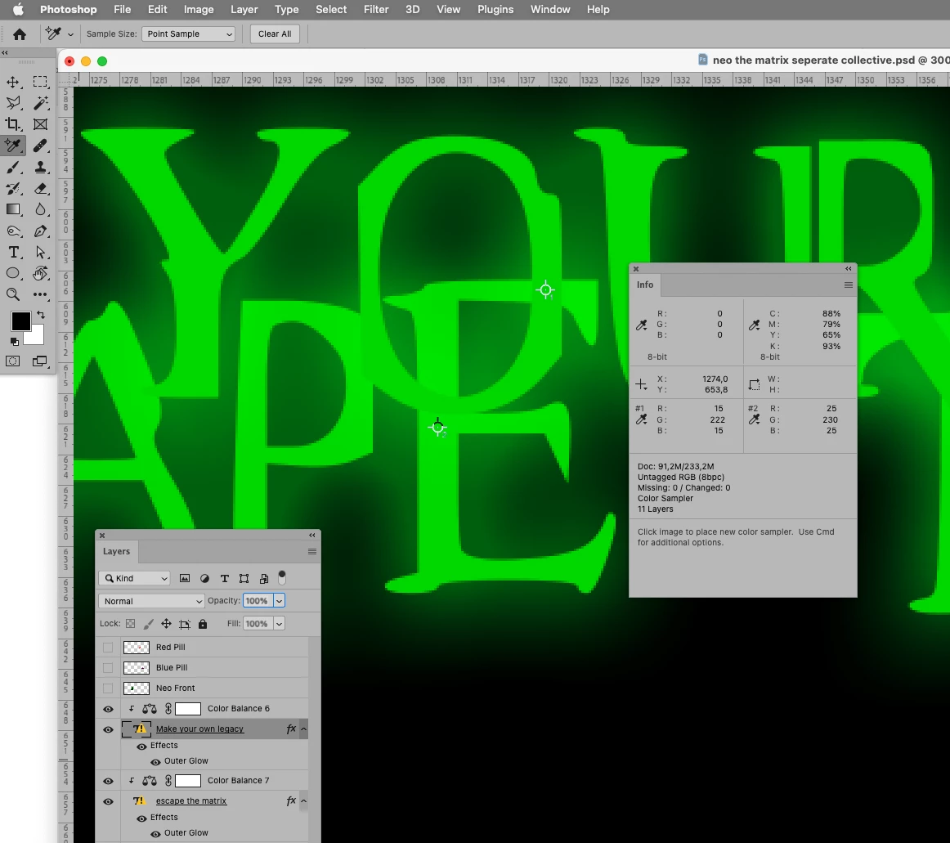Lock all layer attributes

203,624
